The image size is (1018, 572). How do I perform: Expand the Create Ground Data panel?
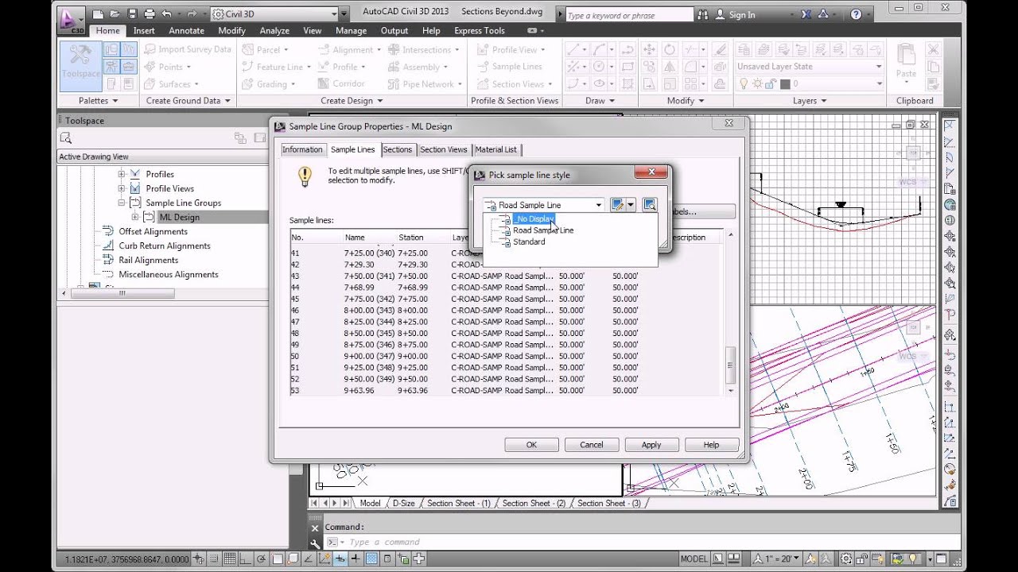click(188, 101)
